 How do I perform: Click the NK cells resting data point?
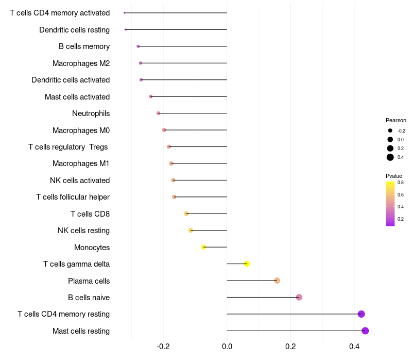pyautogui.click(x=191, y=230)
